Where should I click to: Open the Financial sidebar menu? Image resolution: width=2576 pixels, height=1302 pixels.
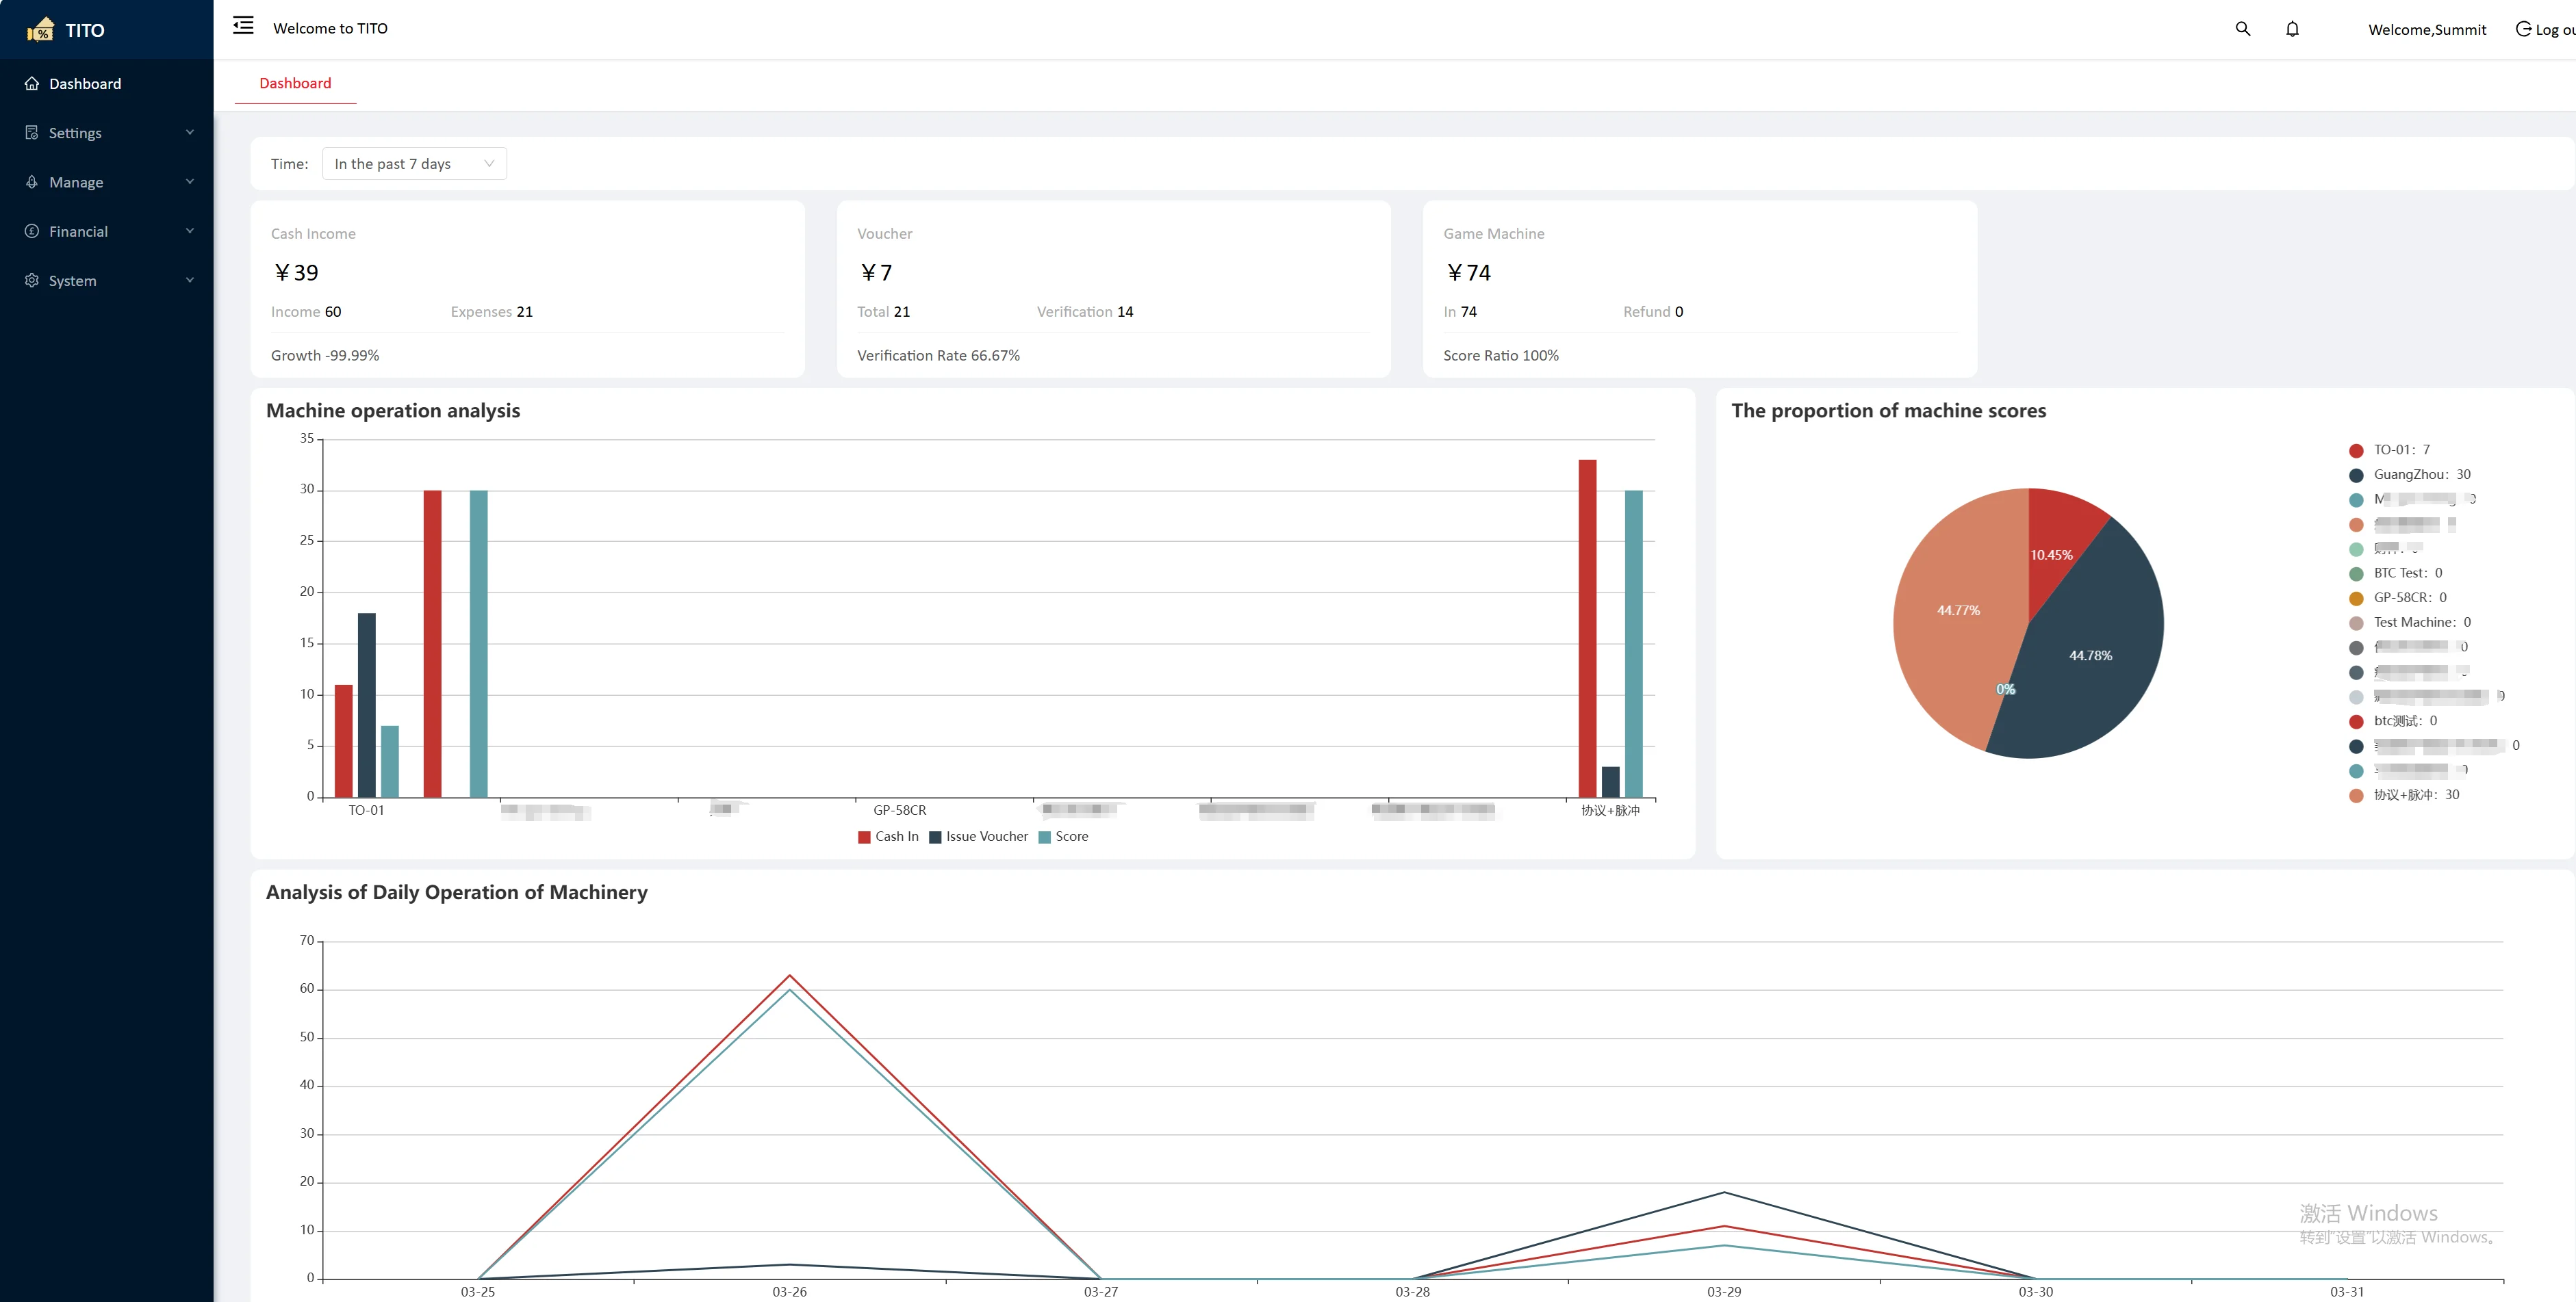[x=78, y=232]
